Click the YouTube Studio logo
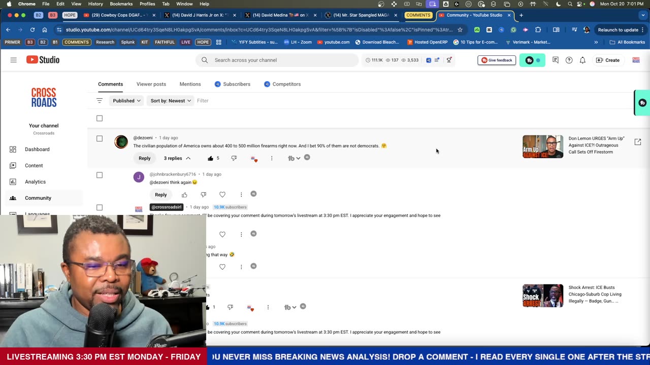The image size is (650, 365). point(43,60)
